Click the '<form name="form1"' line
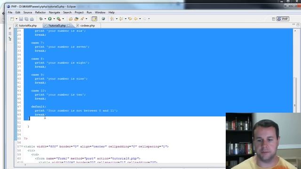The image size is (301, 169). pos(87,159)
